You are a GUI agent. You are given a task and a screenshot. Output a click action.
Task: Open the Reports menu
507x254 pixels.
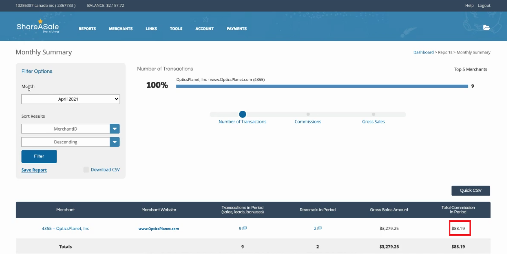point(87,29)
